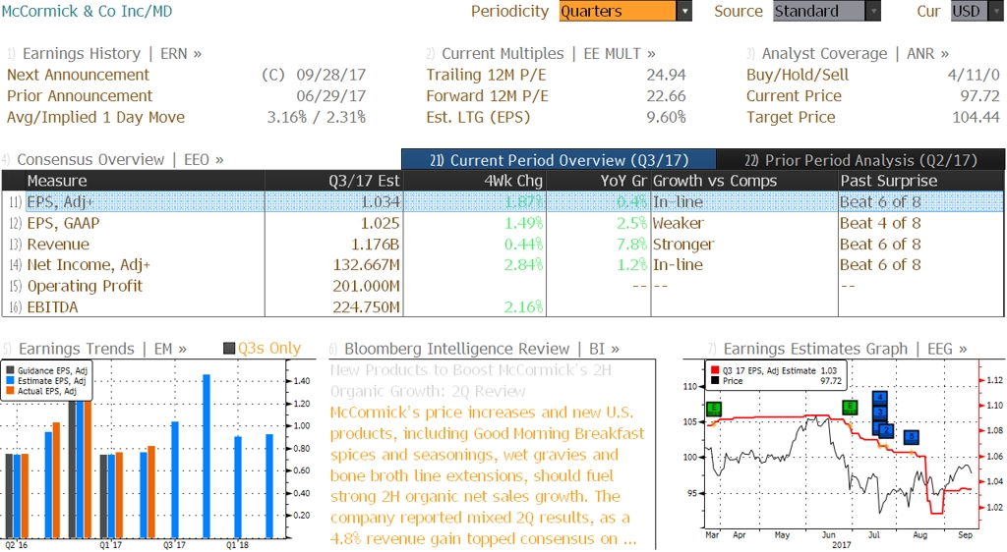Screen dimensions: 1007x552
Task: Select the Operating Profit measure row
Action: (503, 286)
